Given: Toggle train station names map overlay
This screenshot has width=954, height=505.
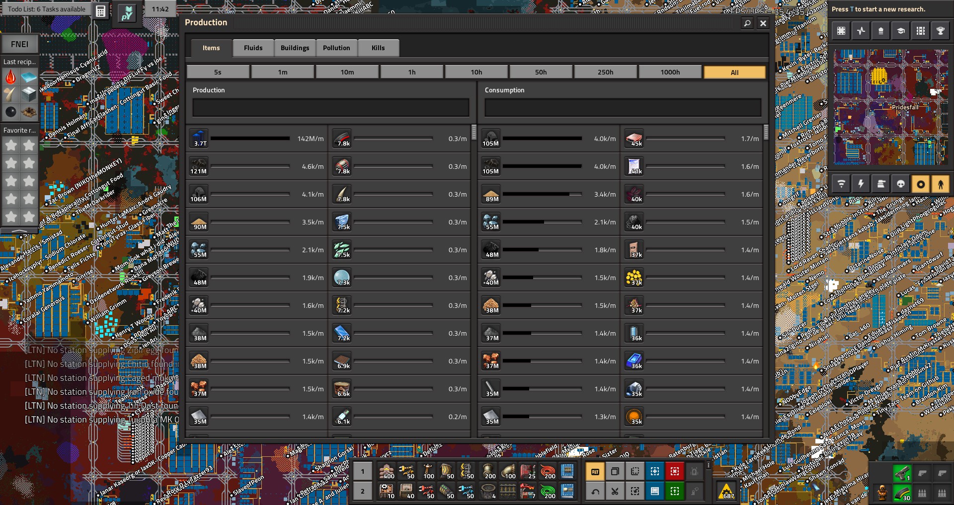Looking at the screenshot, I should click(x=921, y=184).
